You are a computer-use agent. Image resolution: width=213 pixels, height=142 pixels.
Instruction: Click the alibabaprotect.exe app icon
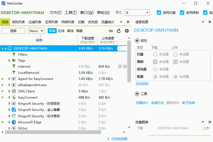[14, 85]
